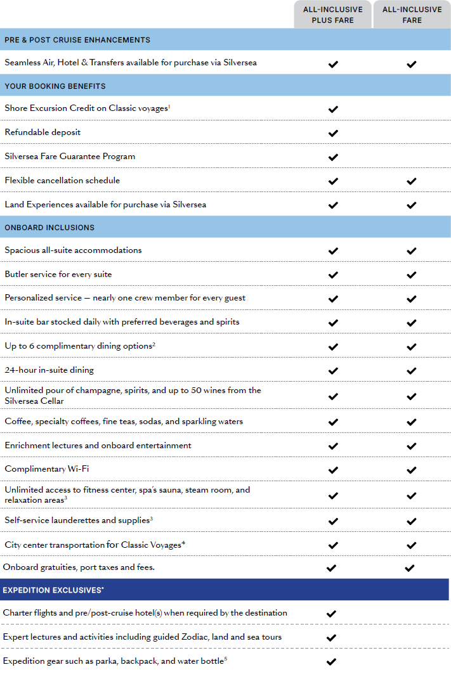Click the checkmark next to Expedition gear row
The width and height of the screenshot is (451, 679).
(x=331, y=662)
